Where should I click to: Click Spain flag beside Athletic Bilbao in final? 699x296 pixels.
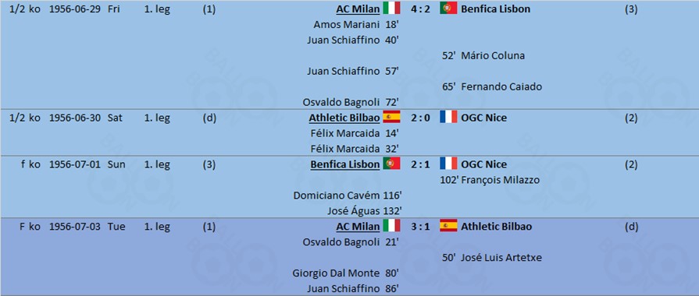(448, 226)
